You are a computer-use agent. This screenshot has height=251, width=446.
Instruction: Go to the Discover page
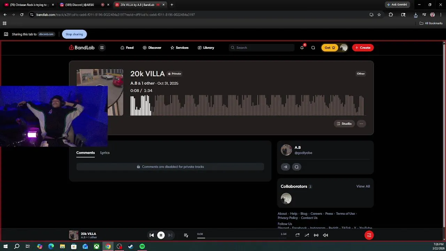coord(152,48)
